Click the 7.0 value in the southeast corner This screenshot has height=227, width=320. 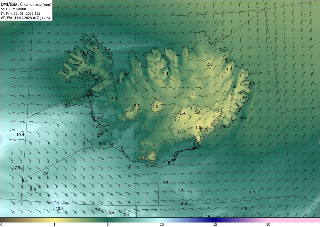[x=258, y=213]
